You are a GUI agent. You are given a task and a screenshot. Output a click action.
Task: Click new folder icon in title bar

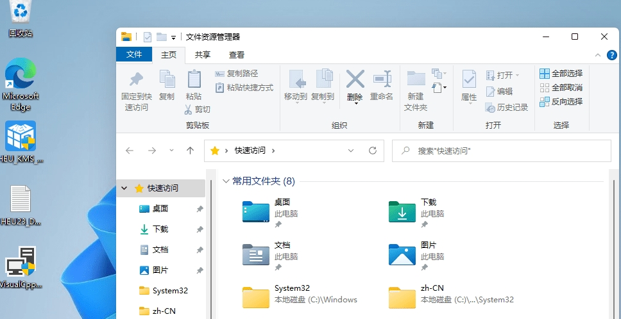pos(161,37)
